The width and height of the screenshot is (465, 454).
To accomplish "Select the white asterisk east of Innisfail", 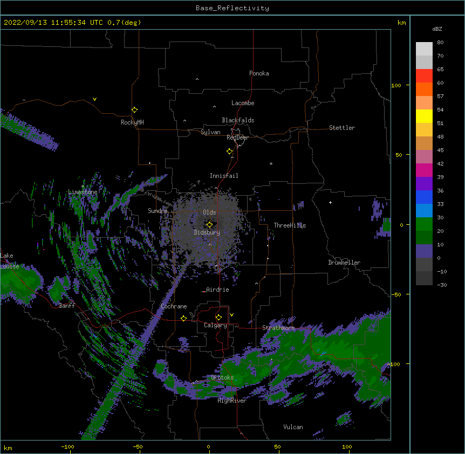I will tap(271, 163).
